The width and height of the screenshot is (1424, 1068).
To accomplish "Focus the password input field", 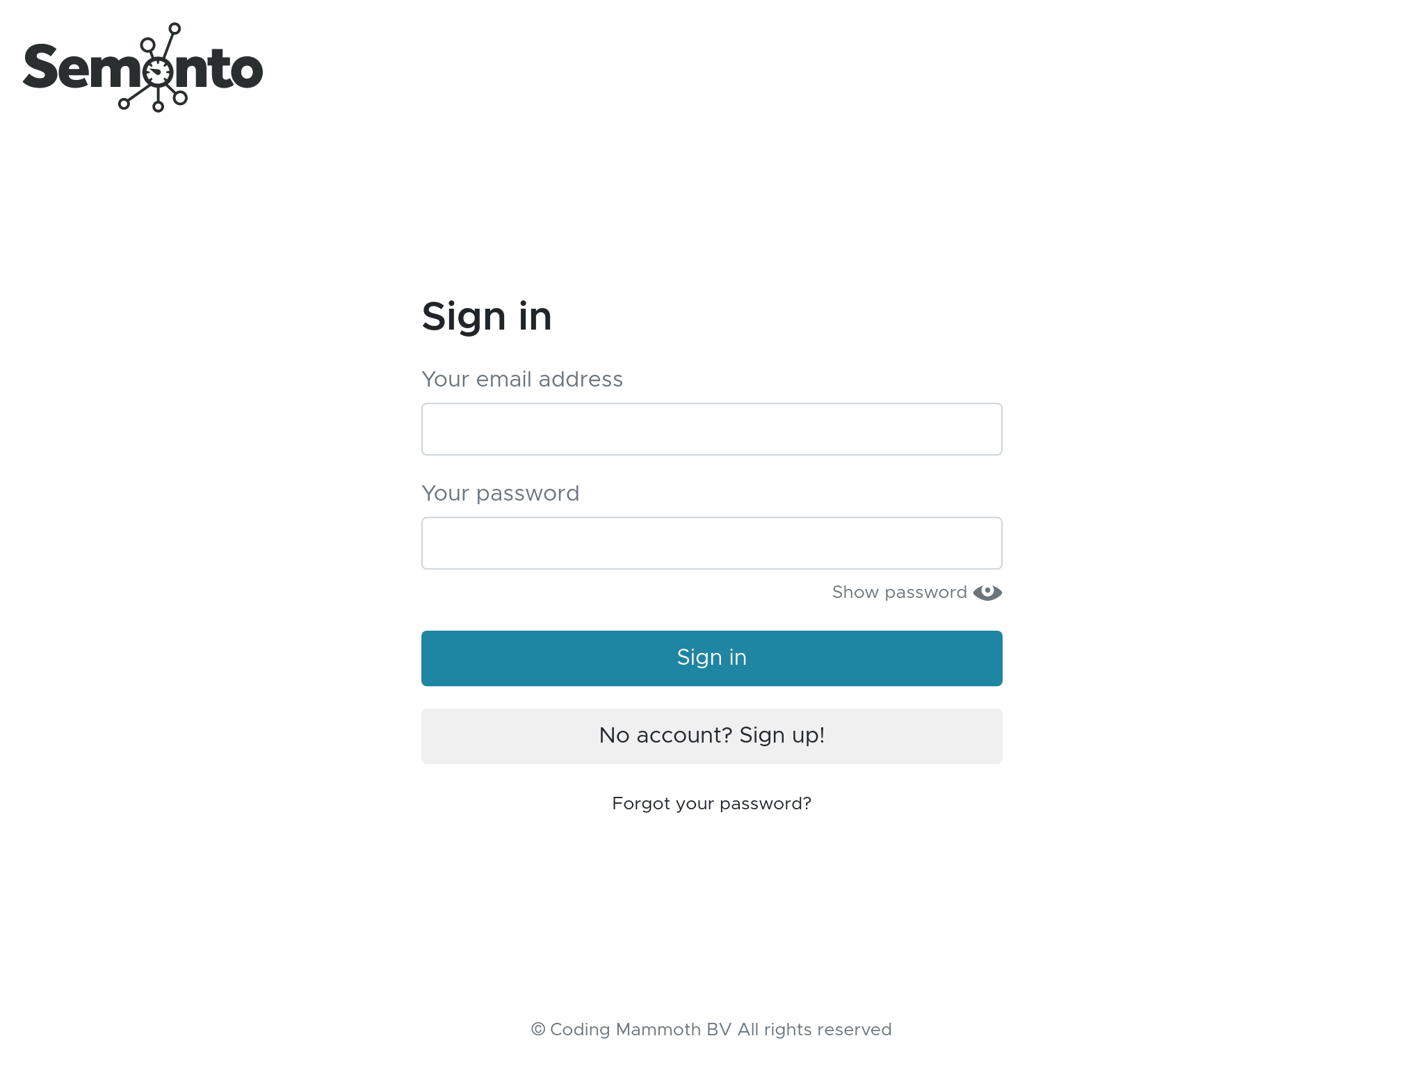I will (x=711, y=543).
